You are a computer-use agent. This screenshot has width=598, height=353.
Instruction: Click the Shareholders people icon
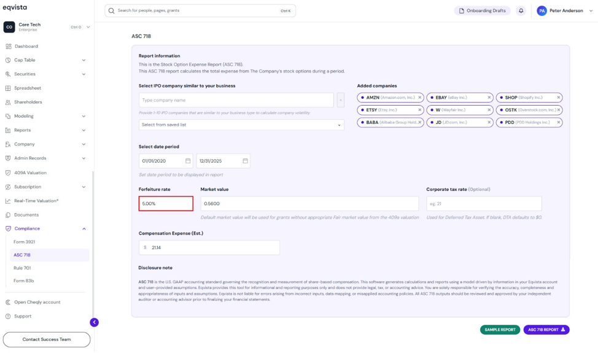pos(8,102)
